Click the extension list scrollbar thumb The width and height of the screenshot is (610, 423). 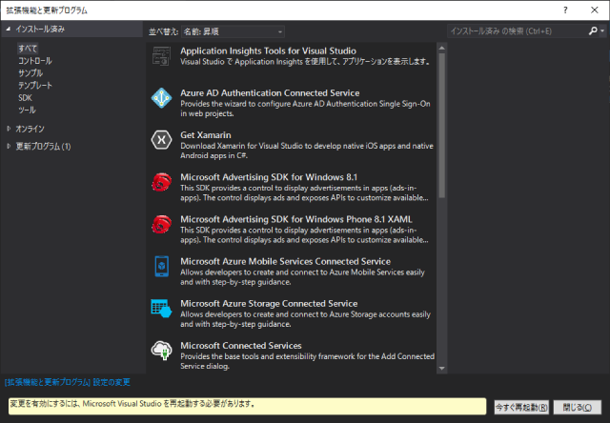(441, 126)
